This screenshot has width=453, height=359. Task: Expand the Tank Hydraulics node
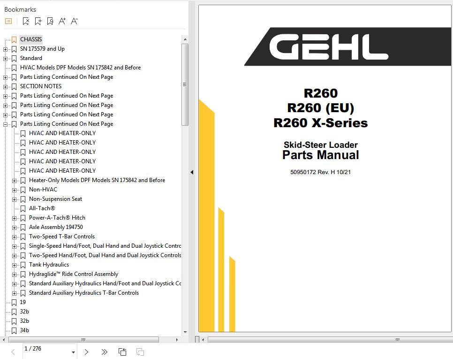14,265
